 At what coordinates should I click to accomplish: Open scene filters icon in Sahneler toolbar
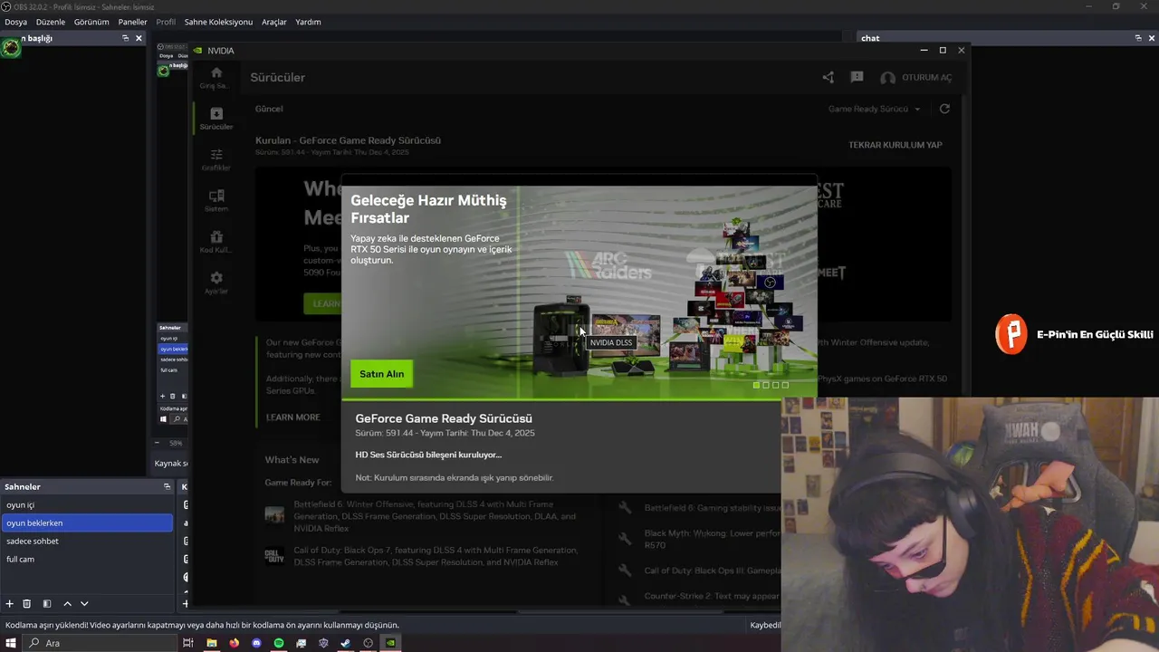point(47,604)
